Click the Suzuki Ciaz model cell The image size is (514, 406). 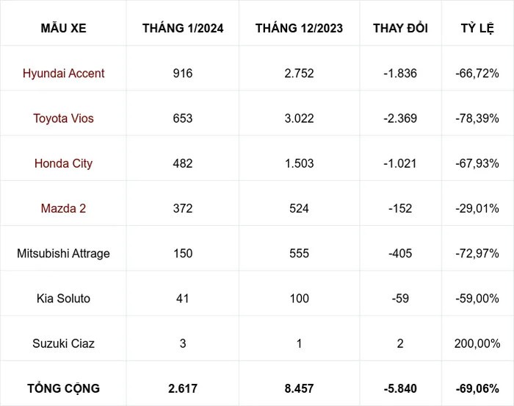coord(63,343)
